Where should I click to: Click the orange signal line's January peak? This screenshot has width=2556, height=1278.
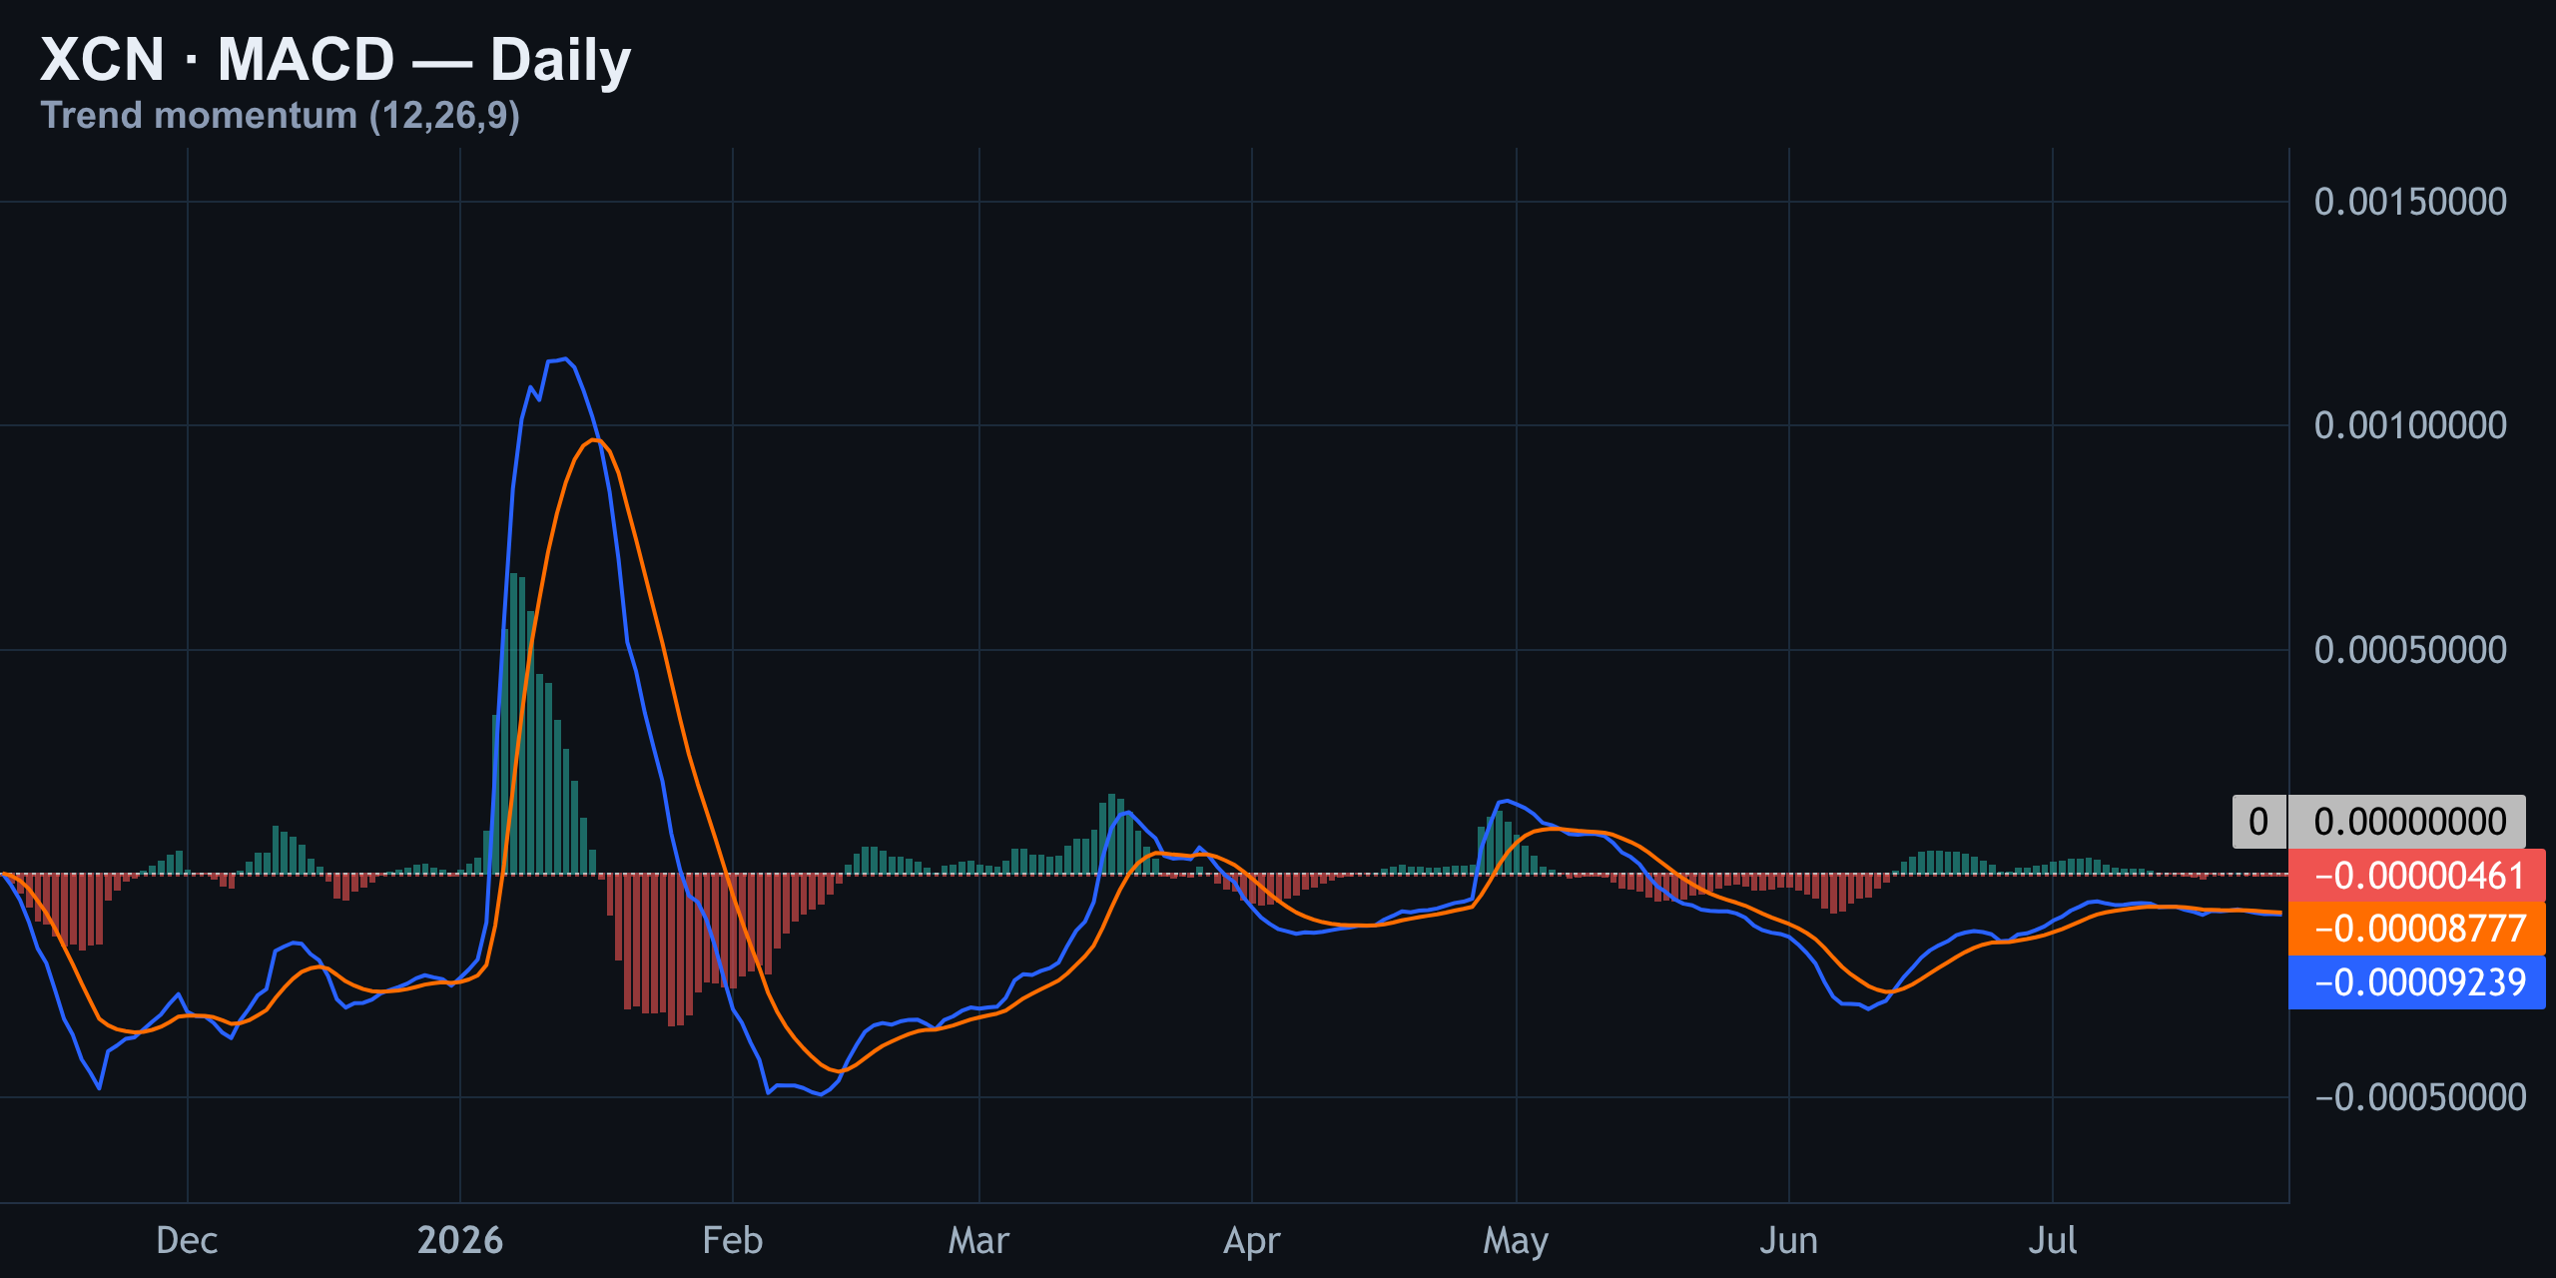pos(595,439)
